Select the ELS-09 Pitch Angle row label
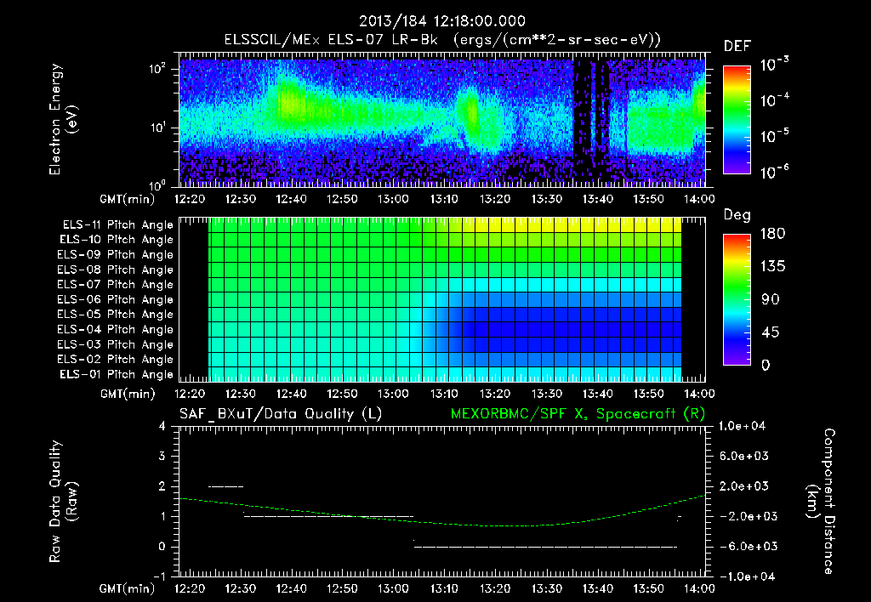Viewport: 871px width, 602px height. tap(116, 255)
